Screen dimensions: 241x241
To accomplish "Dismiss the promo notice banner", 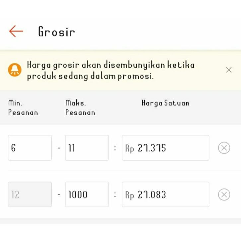I will [x=228, y=70].
